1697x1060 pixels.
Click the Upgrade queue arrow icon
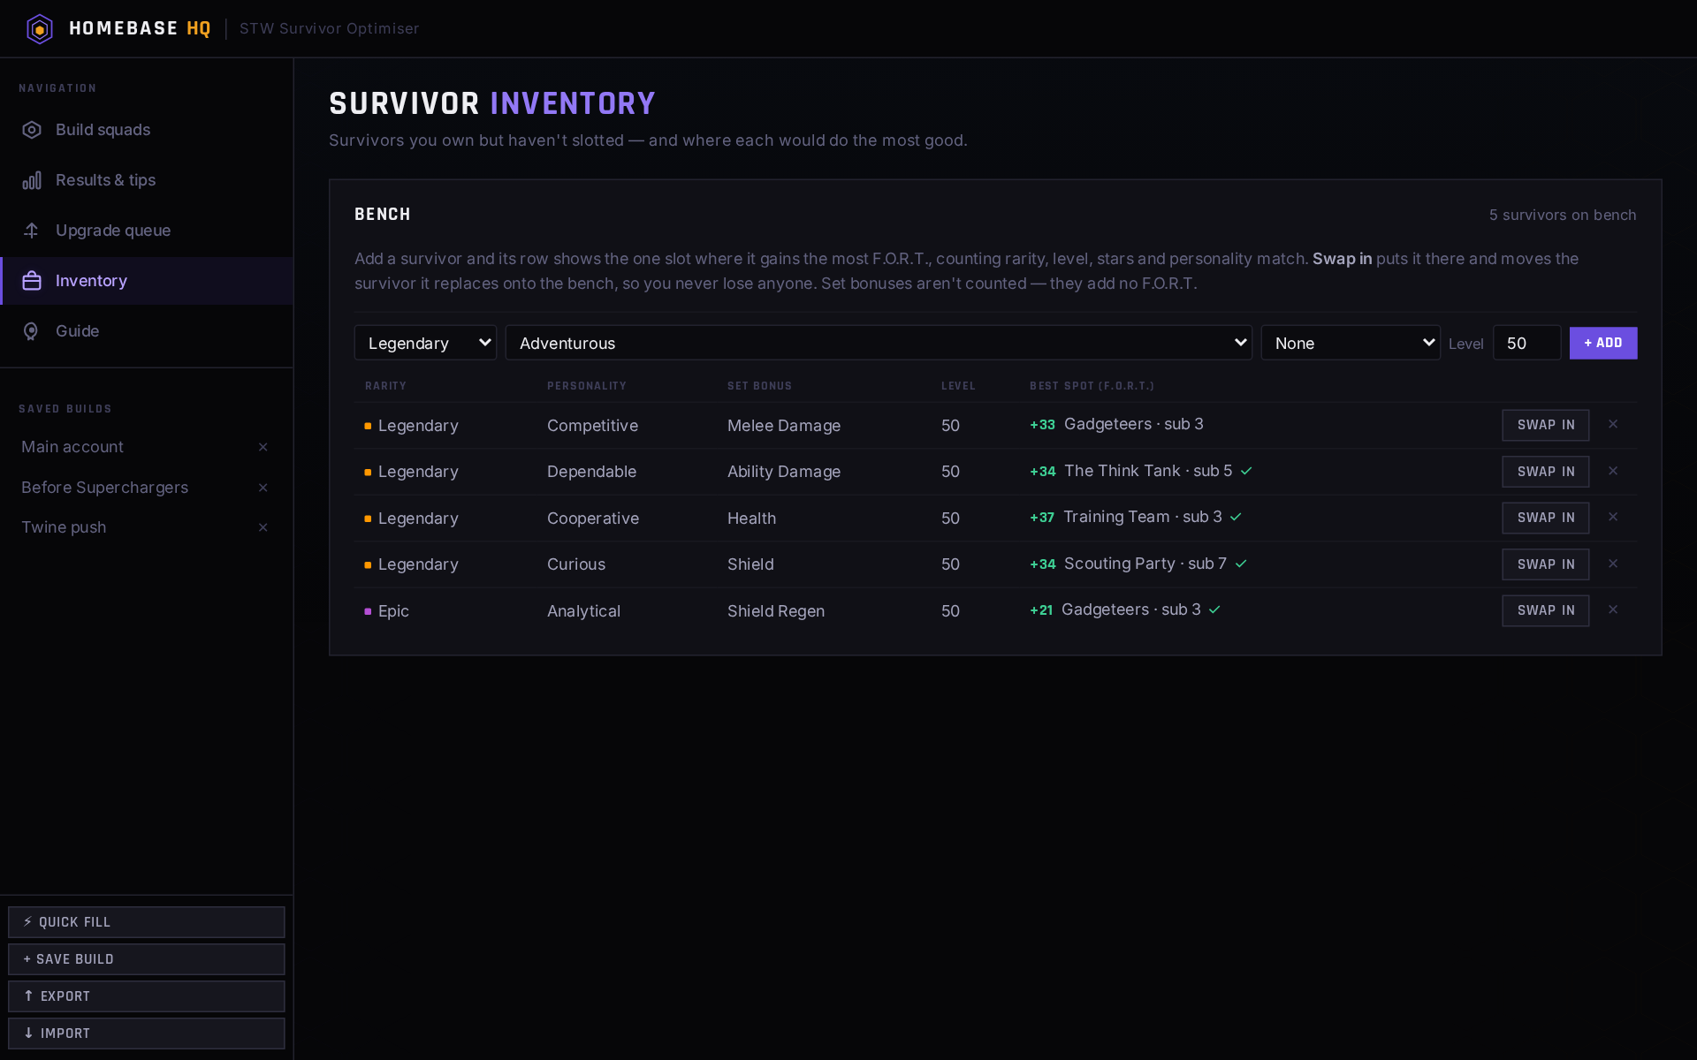tap(32, 231)
